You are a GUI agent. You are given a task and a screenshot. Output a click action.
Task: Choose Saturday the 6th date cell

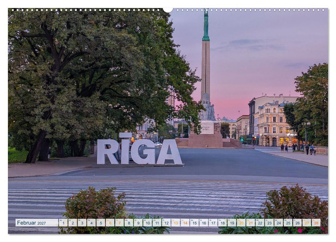coord(110,223)
